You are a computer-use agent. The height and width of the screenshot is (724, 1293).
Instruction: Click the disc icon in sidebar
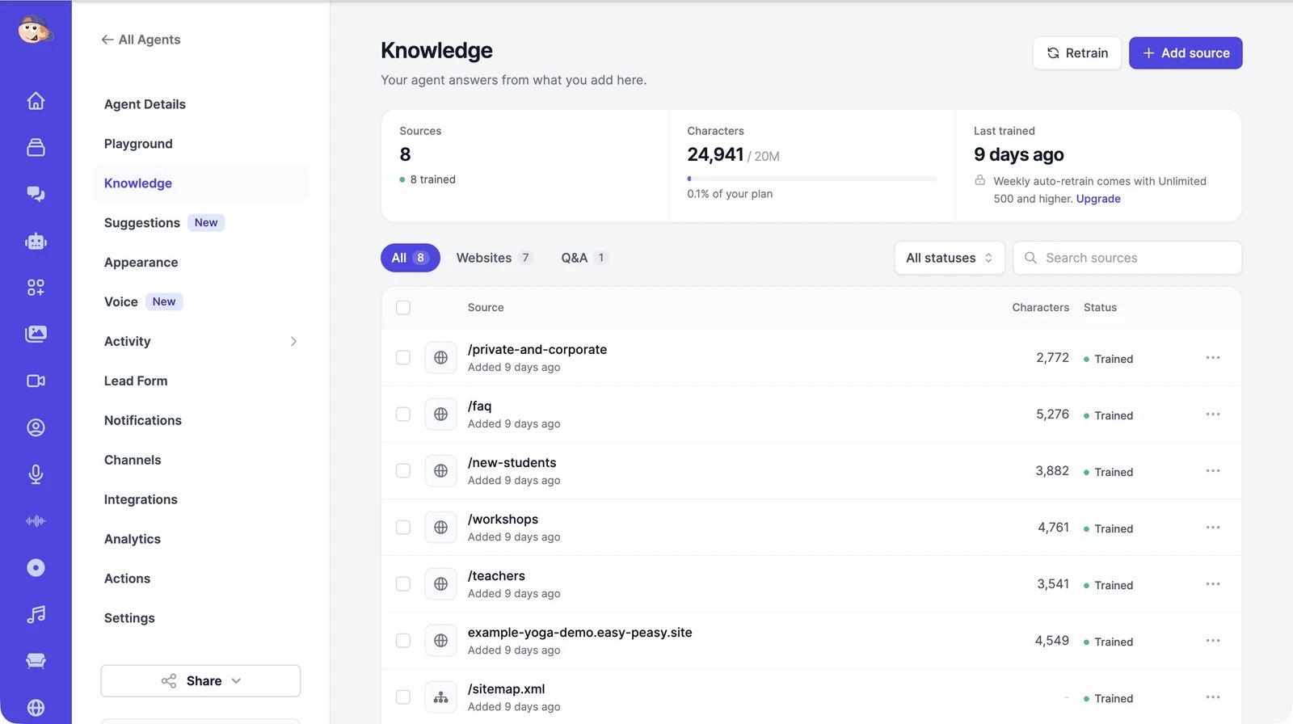pyautogui.click(x=36, y=567)
